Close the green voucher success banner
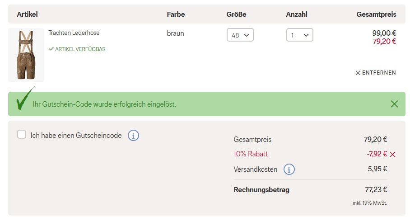This screenshot has width=410, height=221. 394,104
